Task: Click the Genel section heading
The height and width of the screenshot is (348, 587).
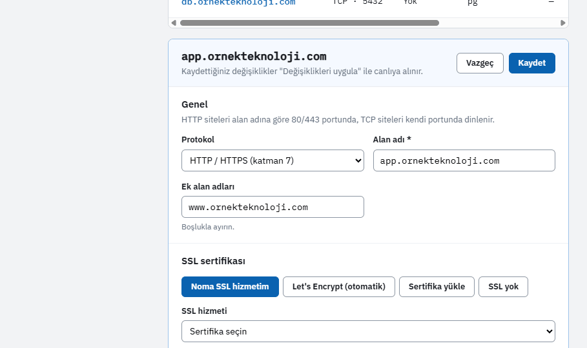Action: [x=194, y=104]
